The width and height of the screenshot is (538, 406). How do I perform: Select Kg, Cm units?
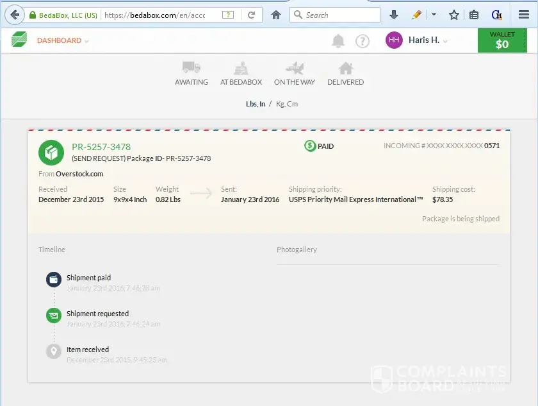[287, 104]
